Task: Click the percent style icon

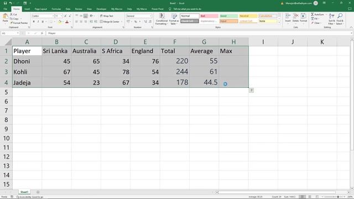Action: coord(136,22)
